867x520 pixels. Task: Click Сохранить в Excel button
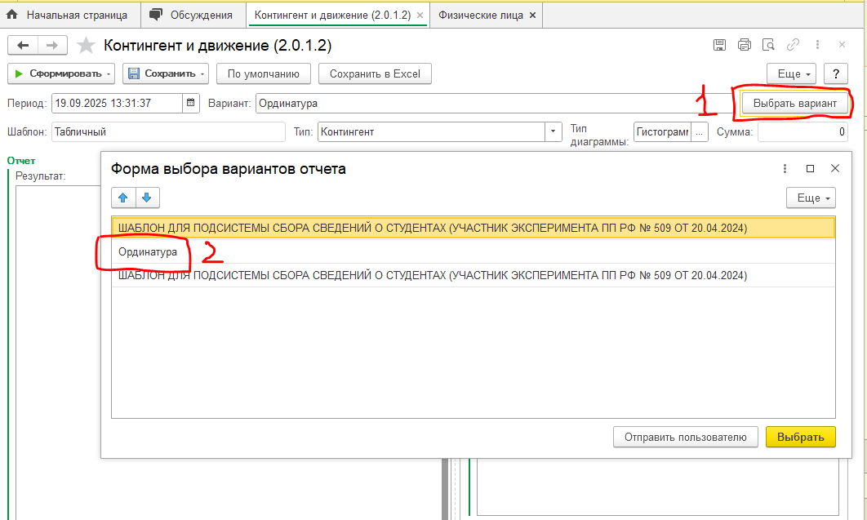(375, 74)
